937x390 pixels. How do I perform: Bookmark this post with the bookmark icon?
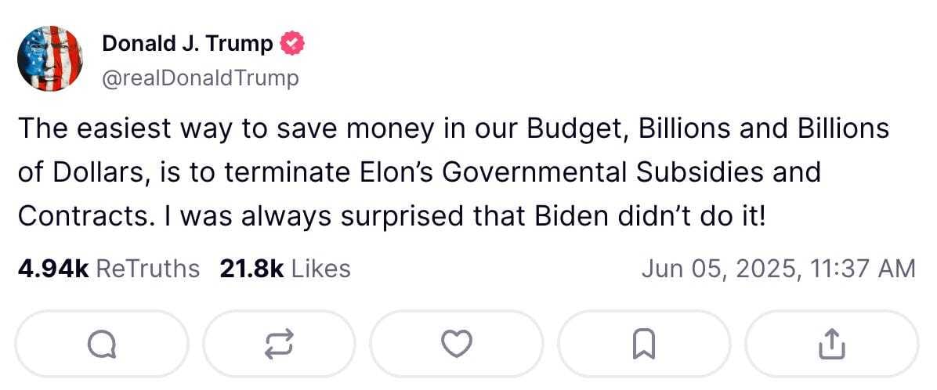pyautogui.click(x=644, y=342)
